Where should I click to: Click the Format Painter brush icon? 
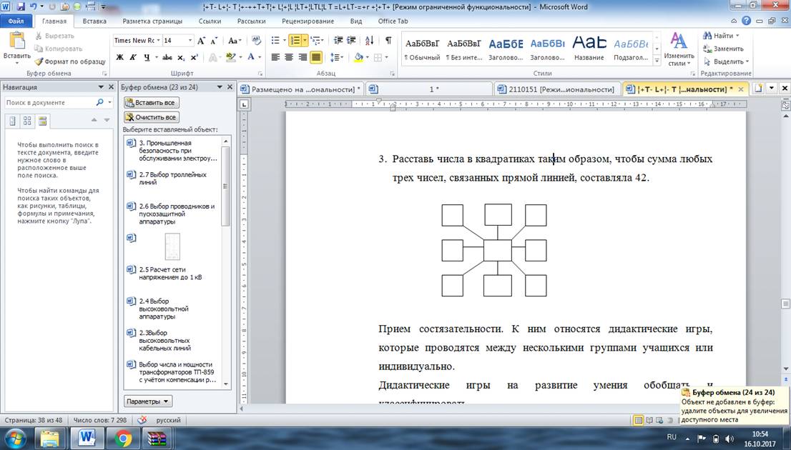pos(39,61)
